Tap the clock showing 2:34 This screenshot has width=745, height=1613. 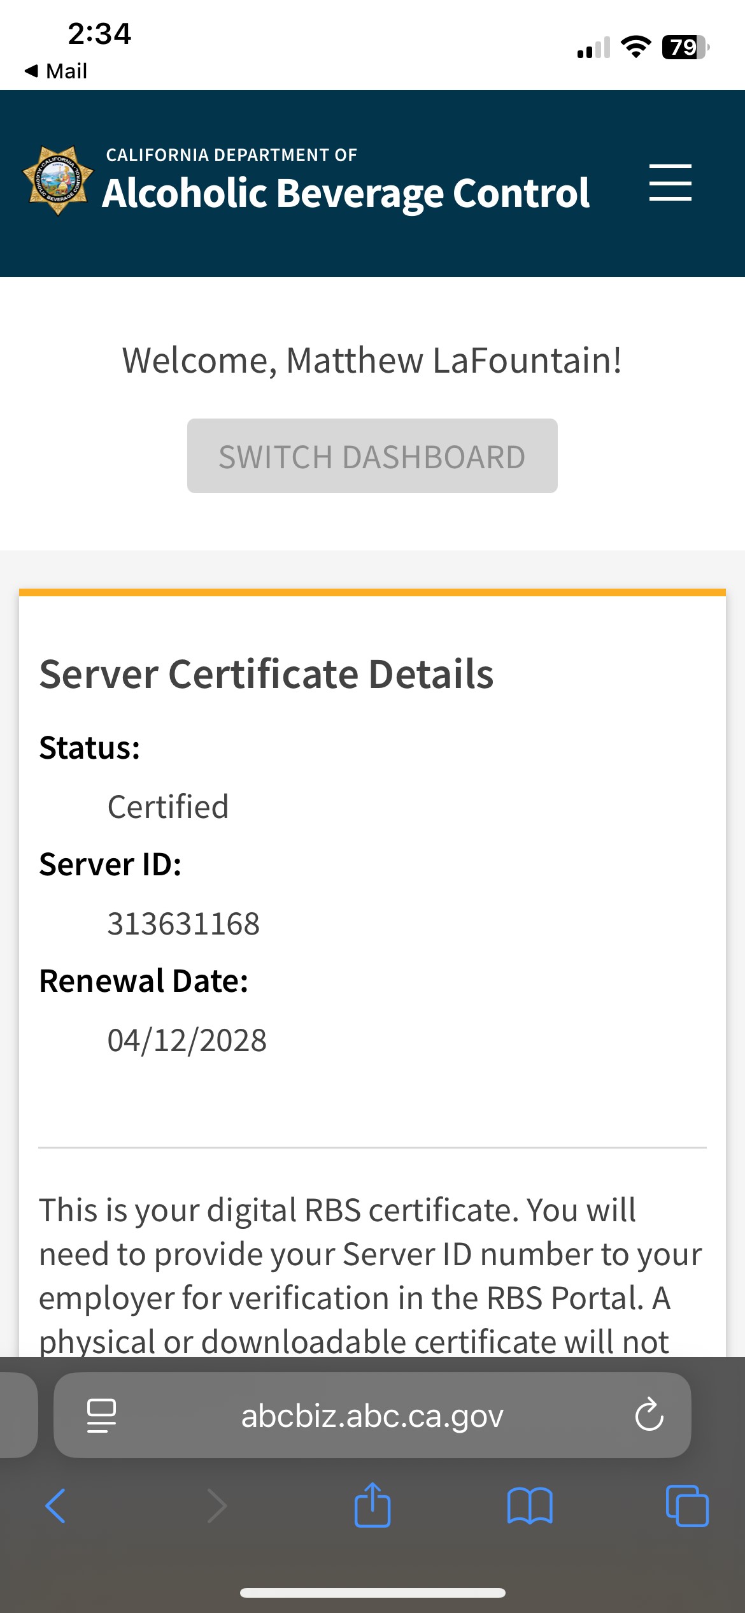coord(99,33)
